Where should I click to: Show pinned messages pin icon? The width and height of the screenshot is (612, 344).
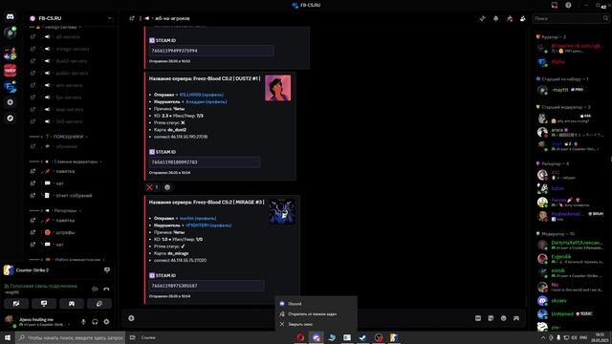[x=510, y=18]
